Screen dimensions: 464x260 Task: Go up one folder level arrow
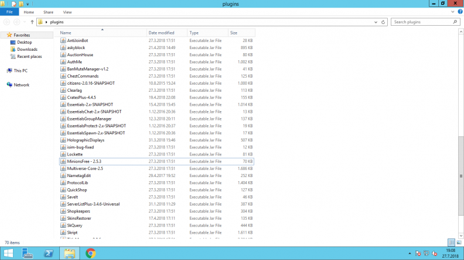32,22
